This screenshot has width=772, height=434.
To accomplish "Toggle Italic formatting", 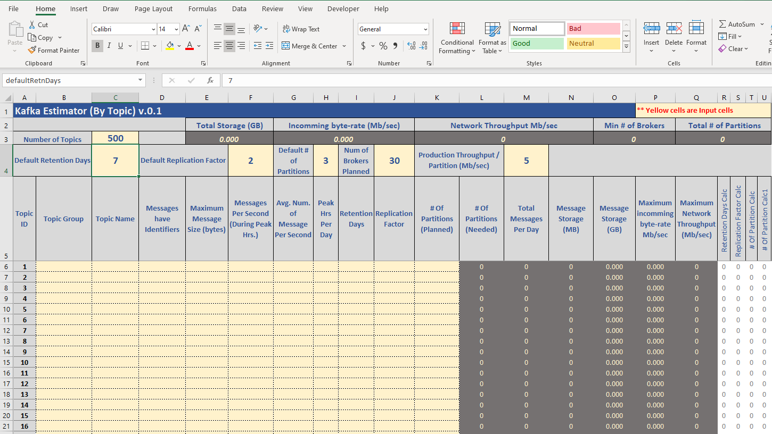I will 109,46.
